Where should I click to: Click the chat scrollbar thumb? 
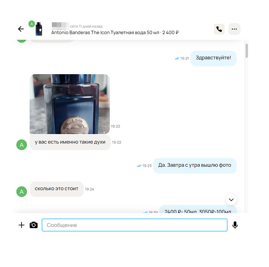click(247, 51)
